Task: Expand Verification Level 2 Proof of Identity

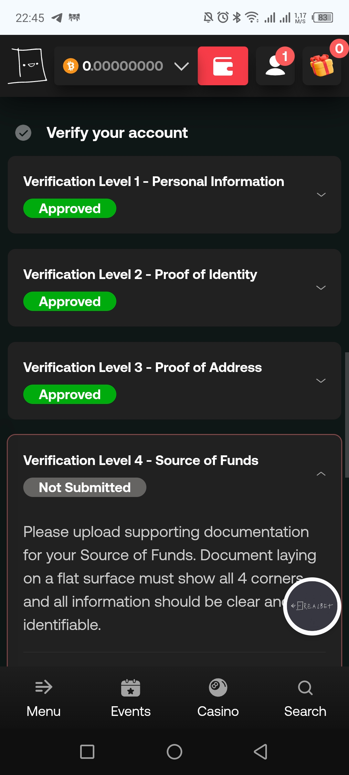Action: (x=321, y=288)
